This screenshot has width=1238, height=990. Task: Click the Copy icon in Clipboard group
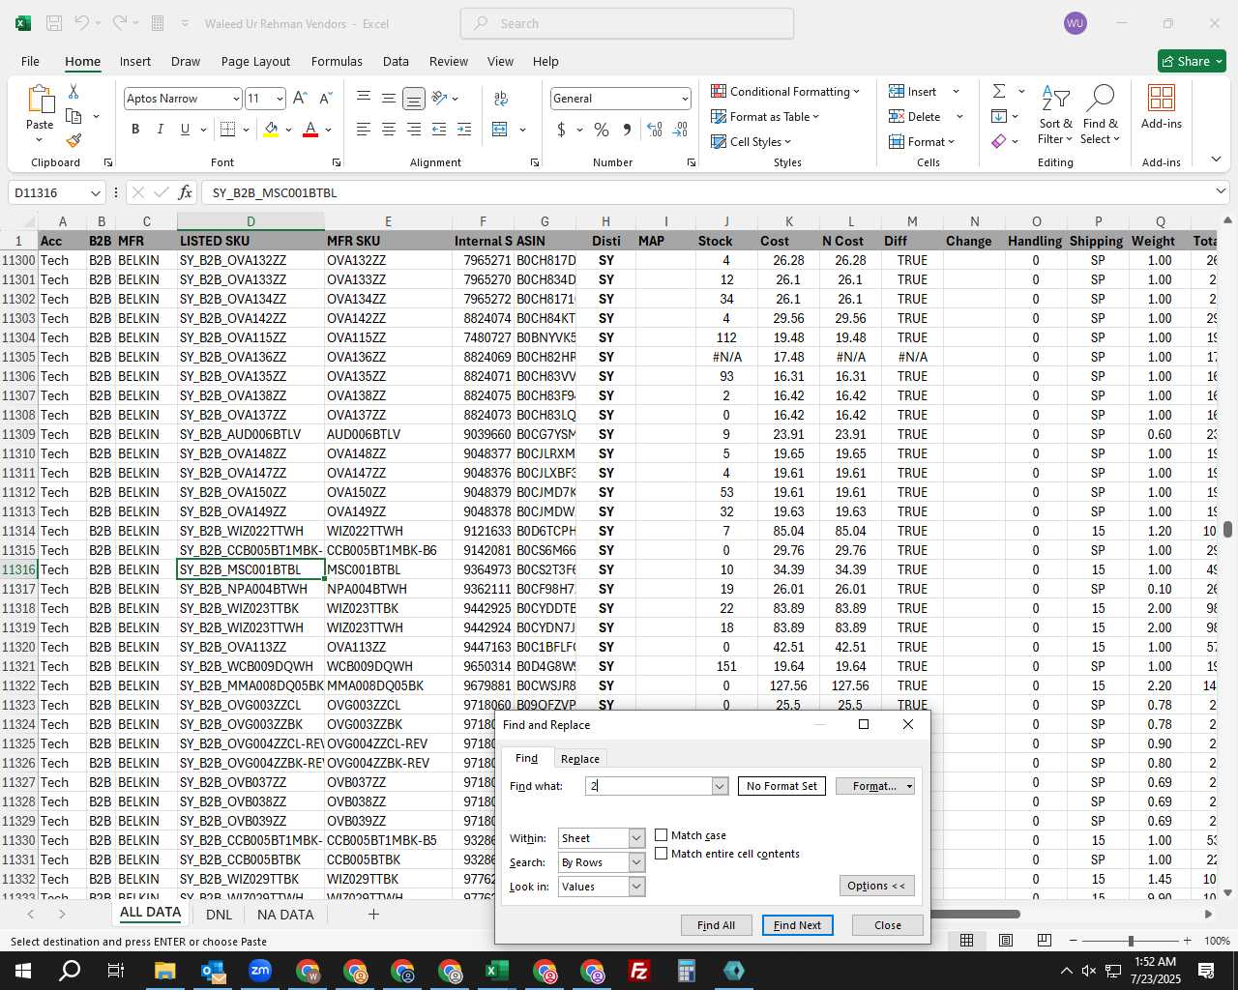pyautogui.click(x=74, y=116)
